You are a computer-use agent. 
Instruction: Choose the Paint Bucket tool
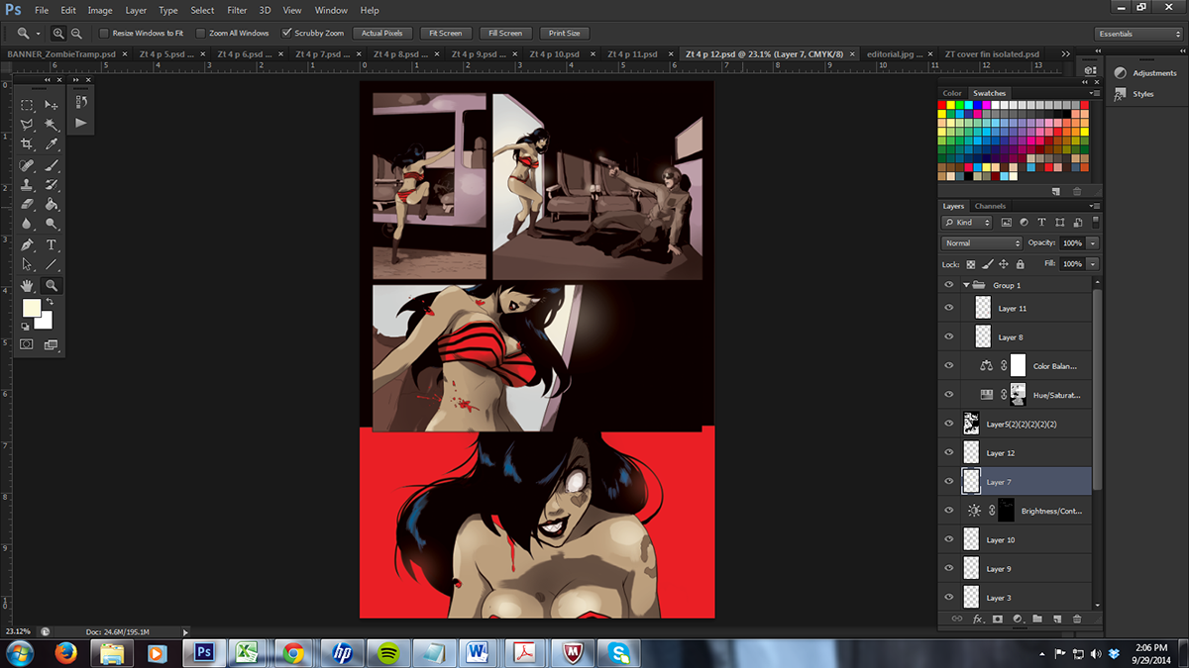(x=52, y=205)
